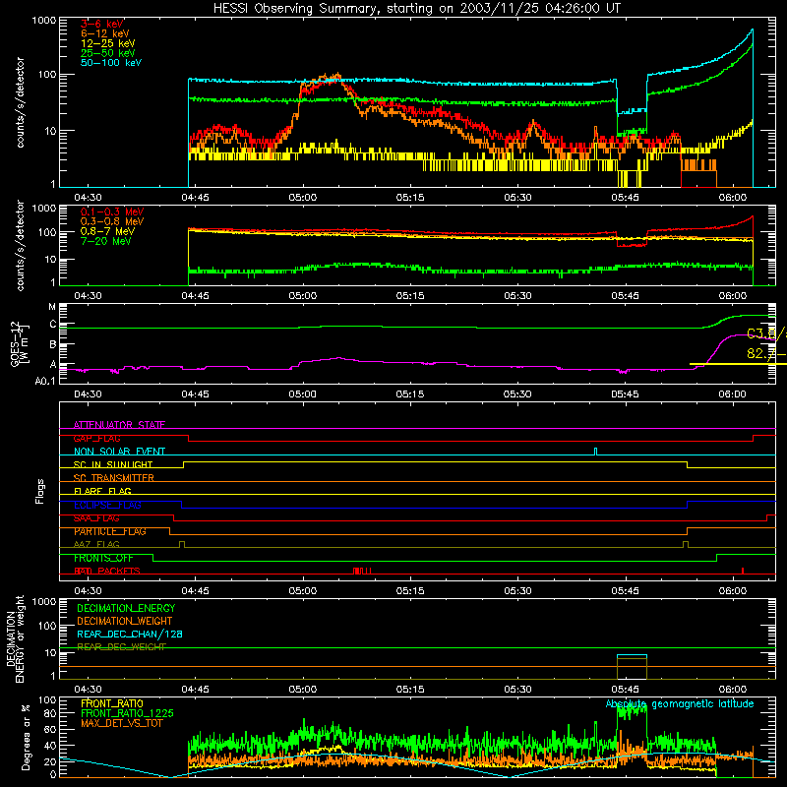Click the SAA_FLAG label
The image size is (787, 787).
click(x=96, y=518)
